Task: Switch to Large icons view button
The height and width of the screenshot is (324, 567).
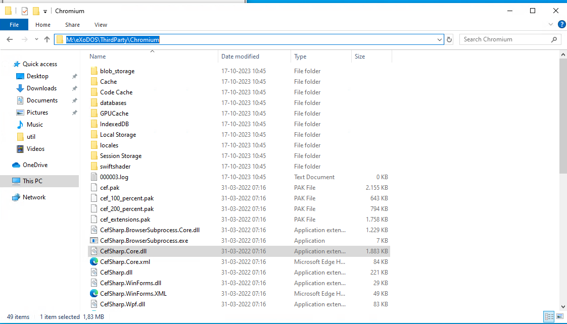Action: pyautogui.click(x=560, y=317)
